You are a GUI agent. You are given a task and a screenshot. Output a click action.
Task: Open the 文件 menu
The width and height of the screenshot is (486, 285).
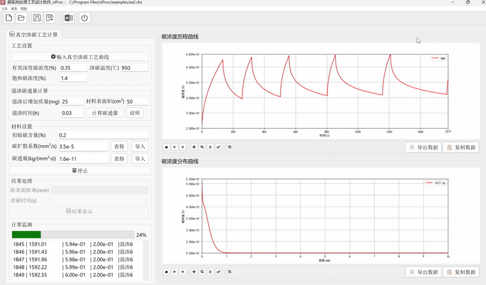pos(5,9)
